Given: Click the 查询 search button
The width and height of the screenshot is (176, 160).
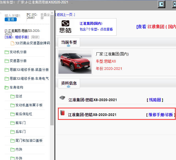Looking at the screenshot, I should 11,19.
